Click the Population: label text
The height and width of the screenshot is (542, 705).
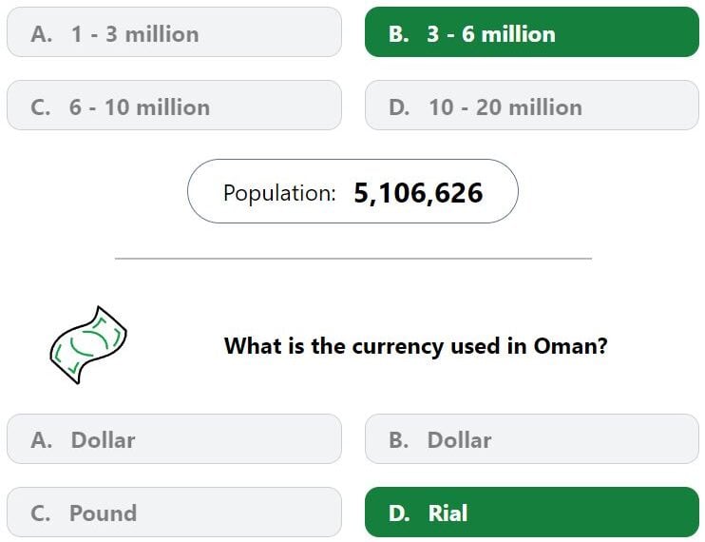(279, 193)
